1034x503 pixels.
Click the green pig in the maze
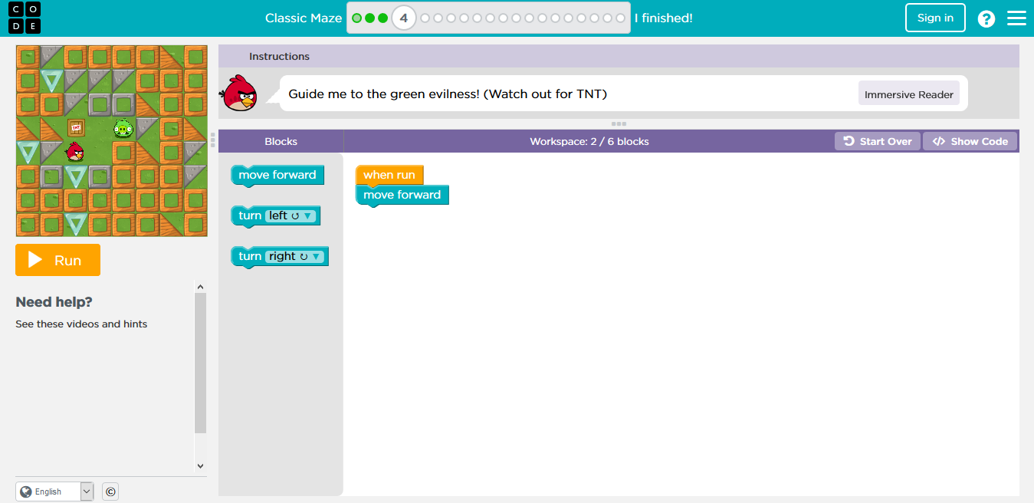click(123, 129)
